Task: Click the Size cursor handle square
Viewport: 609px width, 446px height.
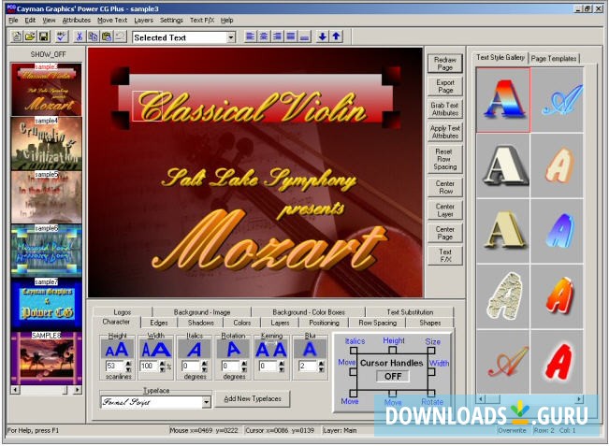Action: point(431,351)
